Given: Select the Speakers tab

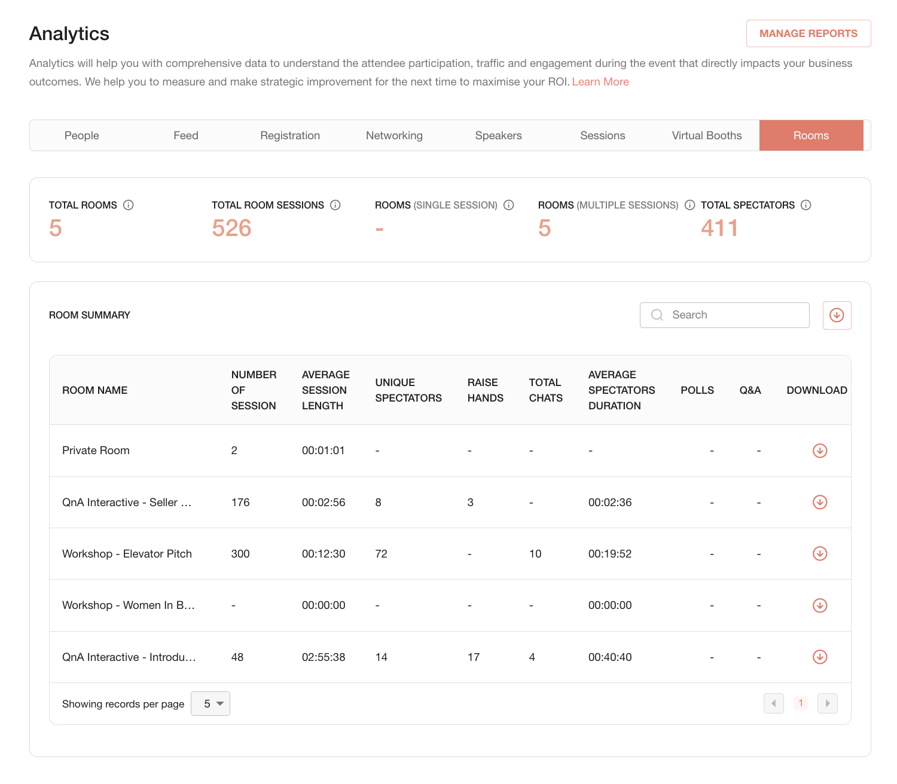Looking at the screenshot, I should point(499,136).
